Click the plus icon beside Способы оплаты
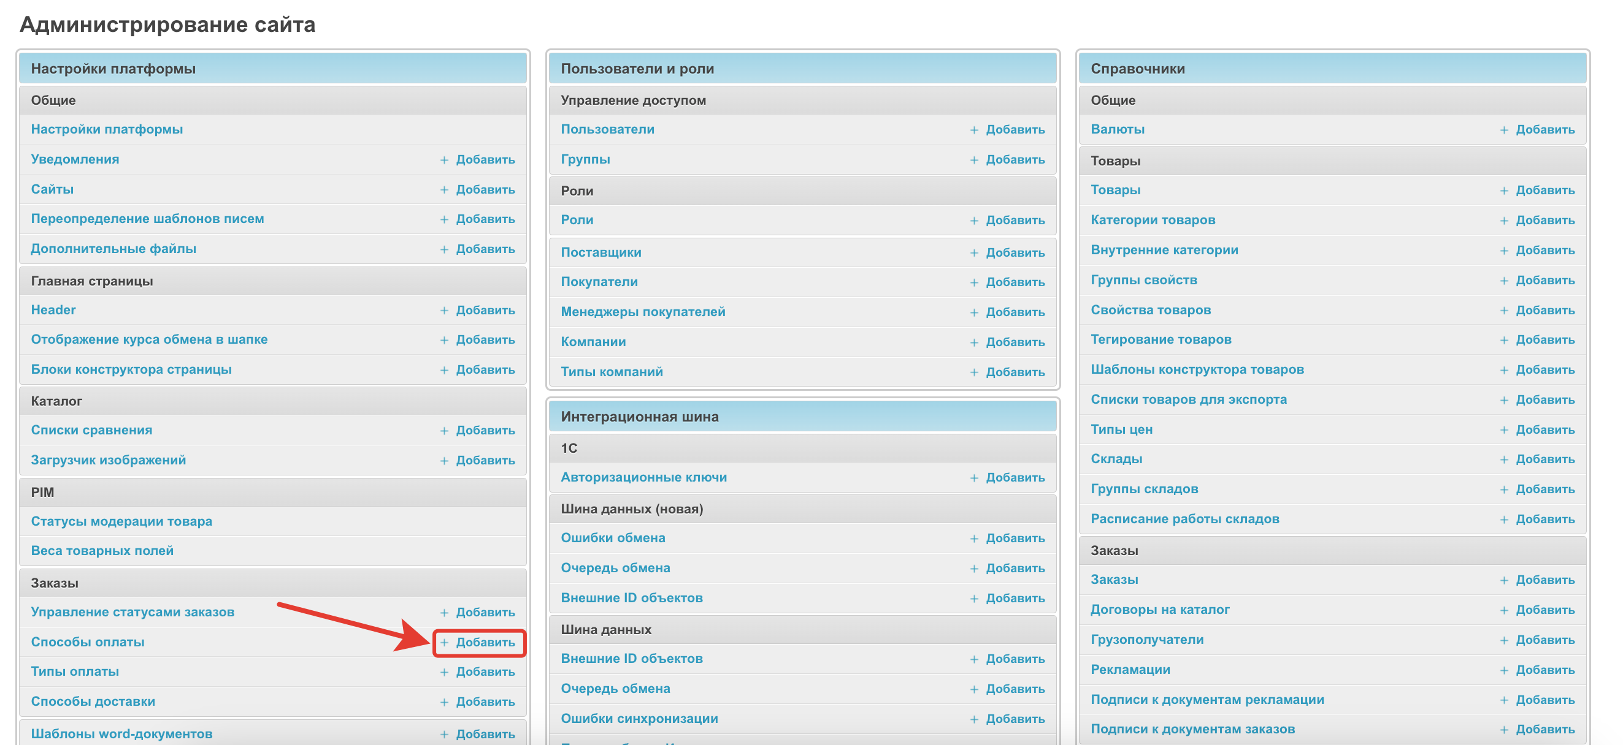This screenshot has width=1623, height=745. tap(444, 643)
